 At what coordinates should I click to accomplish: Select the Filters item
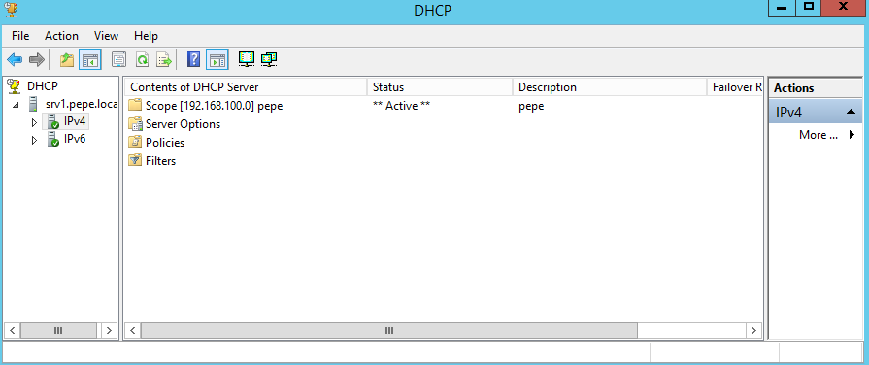click(161, 160)
